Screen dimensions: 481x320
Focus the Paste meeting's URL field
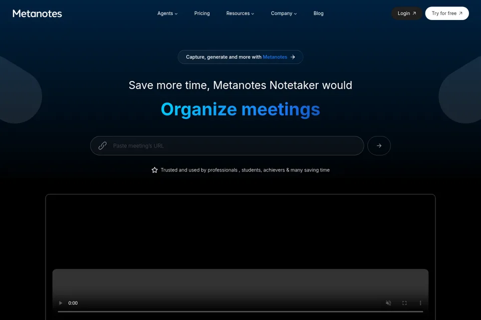227,146
